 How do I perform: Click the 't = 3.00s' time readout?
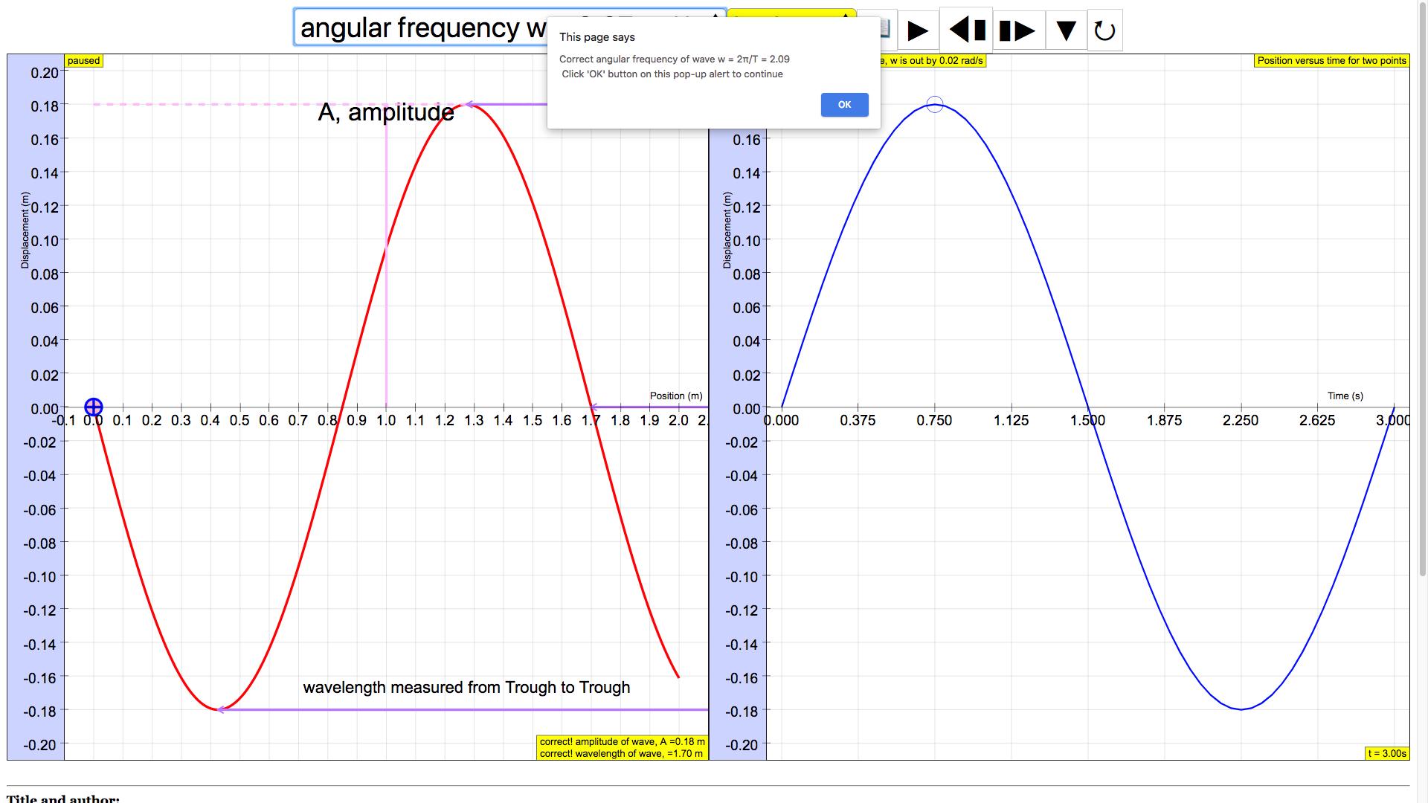tap(1387, 753)
